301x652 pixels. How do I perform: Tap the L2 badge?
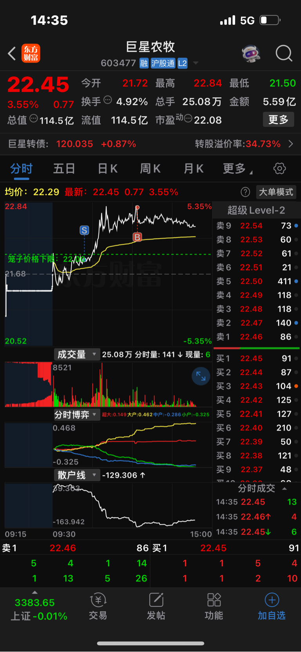[183, 64]
